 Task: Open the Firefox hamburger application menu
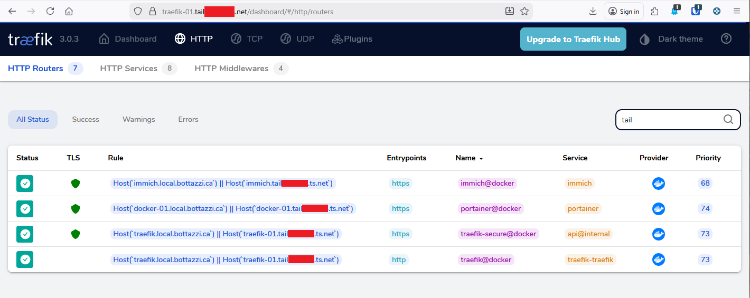click(x=737, y=11)
